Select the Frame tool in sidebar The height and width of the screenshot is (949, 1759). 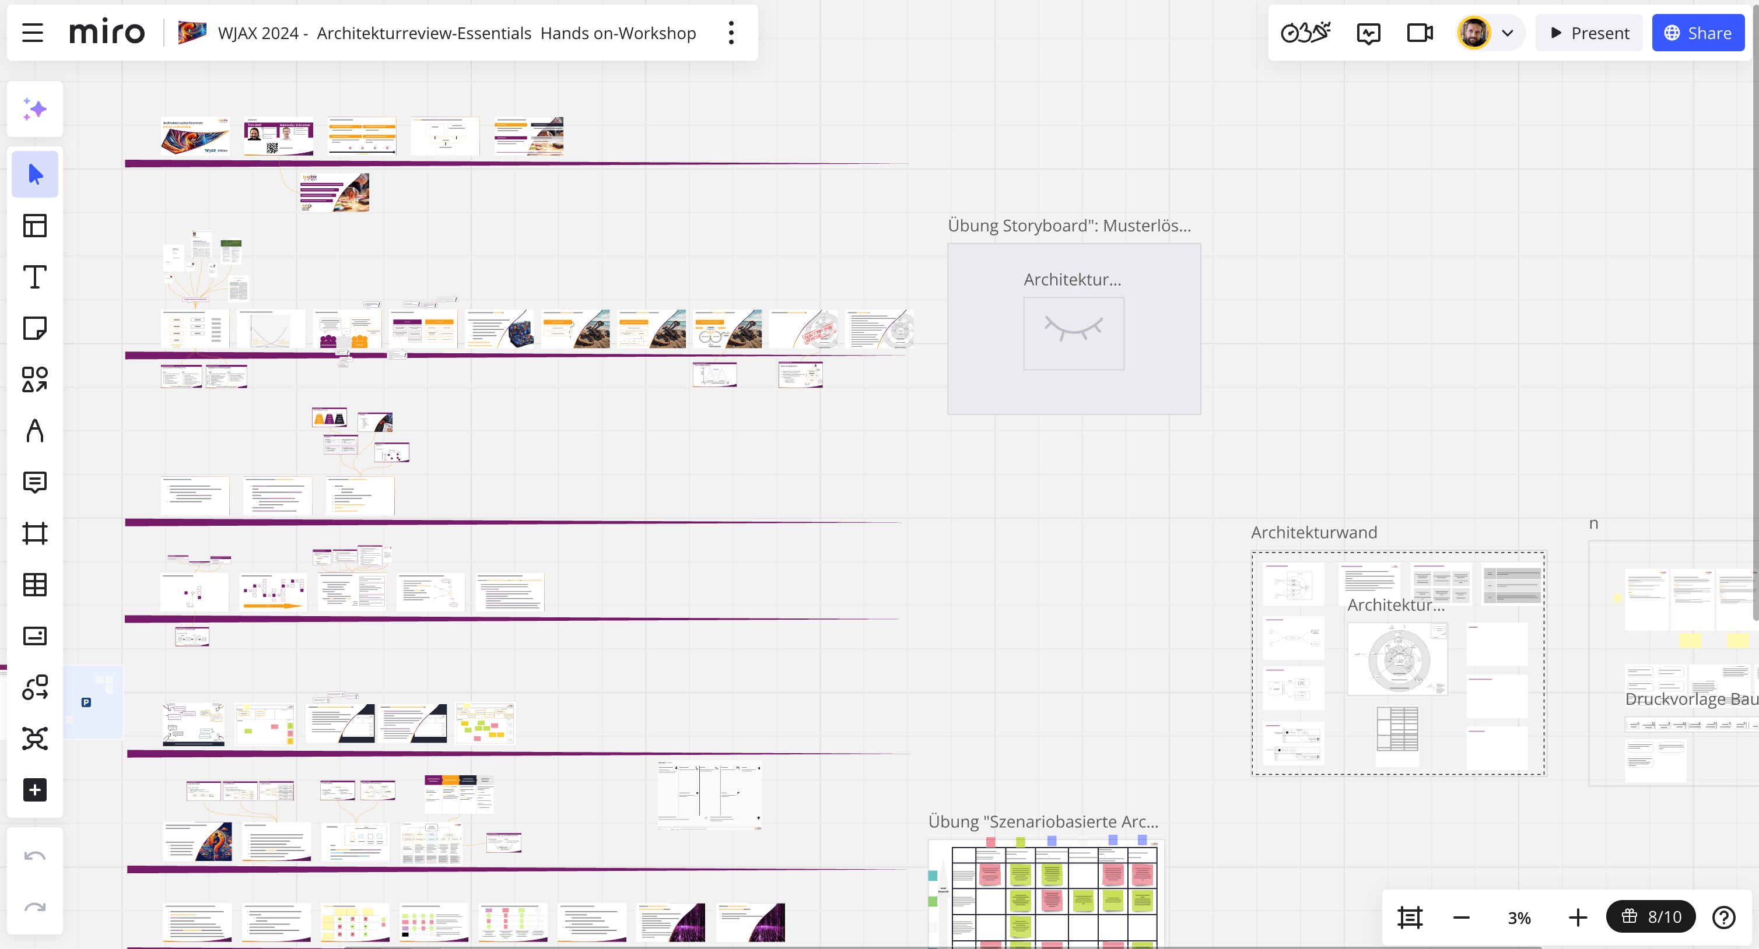pos(35,533)
